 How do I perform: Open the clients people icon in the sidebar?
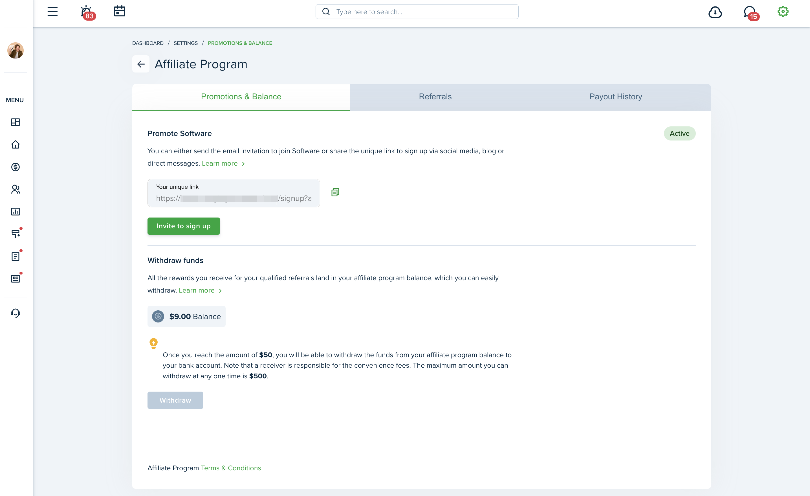tap(15, 189)
